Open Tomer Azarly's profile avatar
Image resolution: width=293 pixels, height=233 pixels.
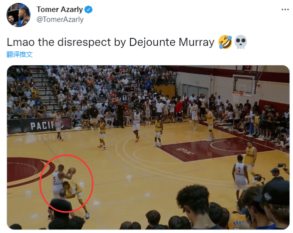[19, 15]
